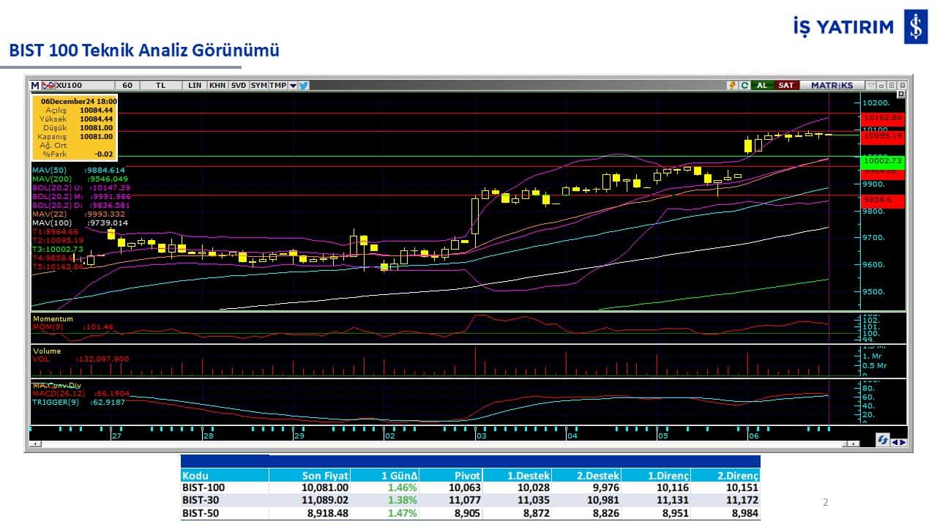Viewport: 937px width, 527px height.
Task: Toggle the LIN scale button
Action: (x=195, y=85)
